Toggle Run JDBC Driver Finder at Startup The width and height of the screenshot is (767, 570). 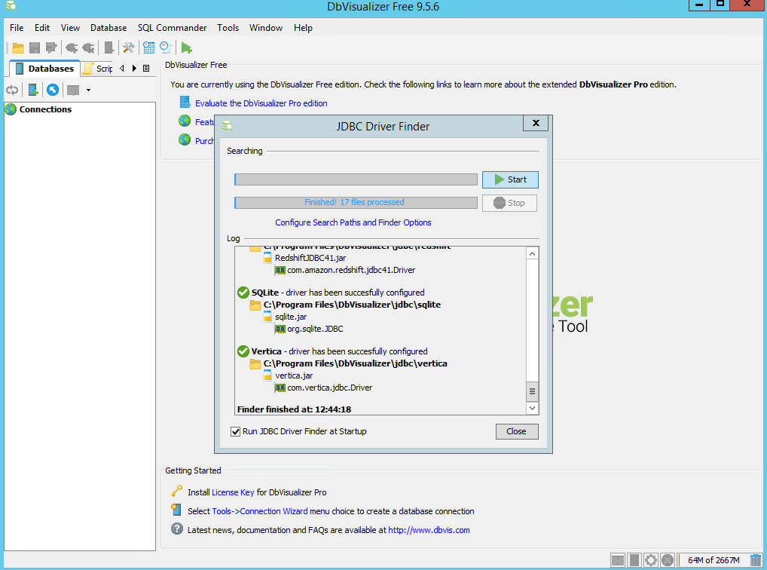pyautogui.click(x=235, y=431)
